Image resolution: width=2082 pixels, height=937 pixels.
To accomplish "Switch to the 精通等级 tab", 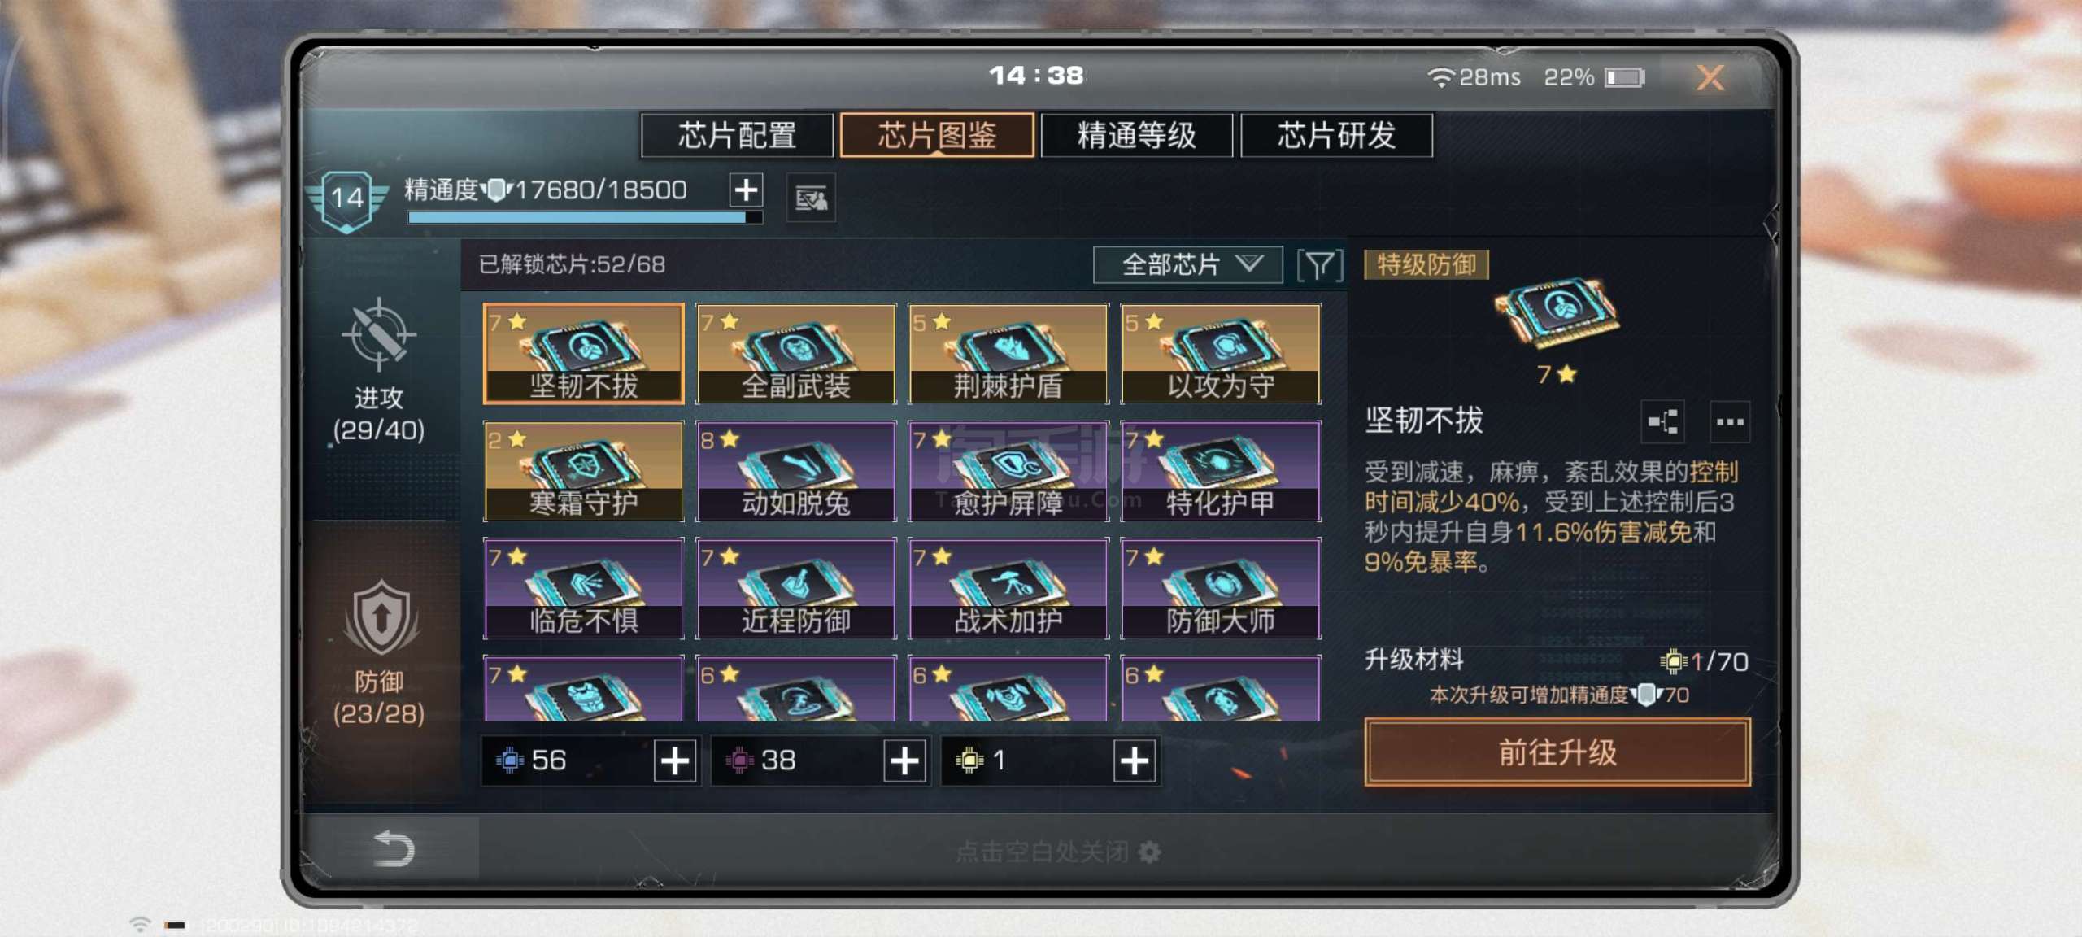I will tap(1137, 135).
